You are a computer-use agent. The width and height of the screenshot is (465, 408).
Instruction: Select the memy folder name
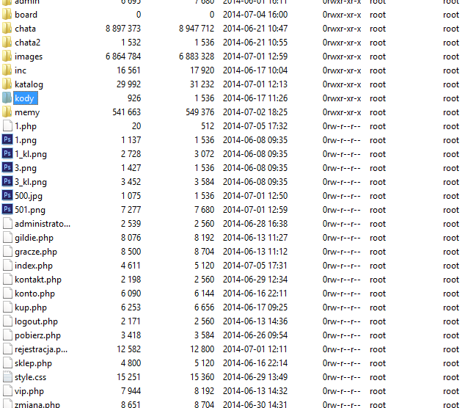pos(27,112)
